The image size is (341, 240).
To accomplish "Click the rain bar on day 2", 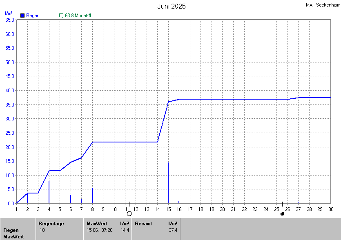I will (27, 198).
